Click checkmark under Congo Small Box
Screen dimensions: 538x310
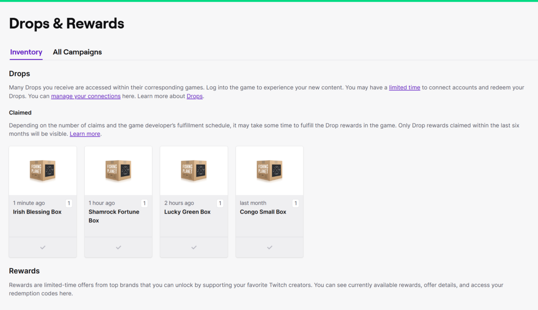pyautogui.click(x=269, y=247)
